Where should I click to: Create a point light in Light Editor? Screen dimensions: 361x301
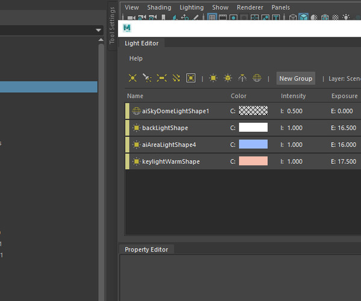click(x=132, y=78)
